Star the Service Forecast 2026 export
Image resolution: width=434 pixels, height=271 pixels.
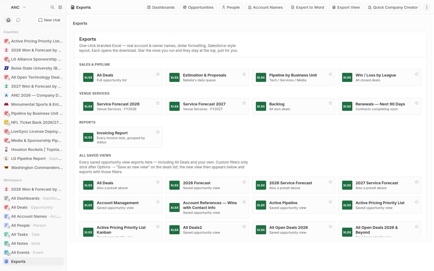click(x=158, y=103)
